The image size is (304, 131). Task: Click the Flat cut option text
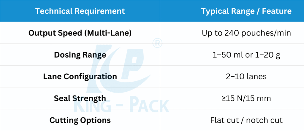tap(222, 120)
